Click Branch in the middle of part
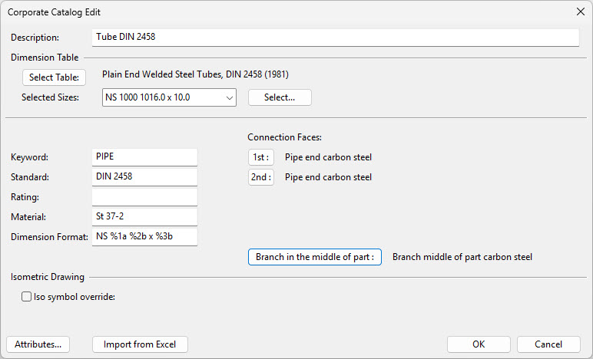Image resolution: width=593 pixels, height=359 pixels. click(x=314, y=257)
